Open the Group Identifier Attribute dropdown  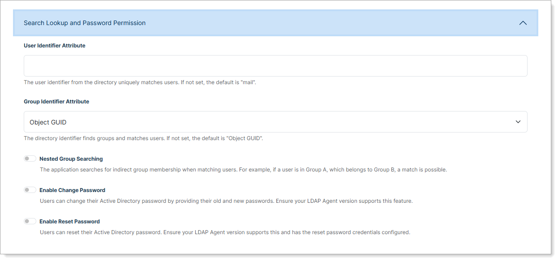pos(275,122)
